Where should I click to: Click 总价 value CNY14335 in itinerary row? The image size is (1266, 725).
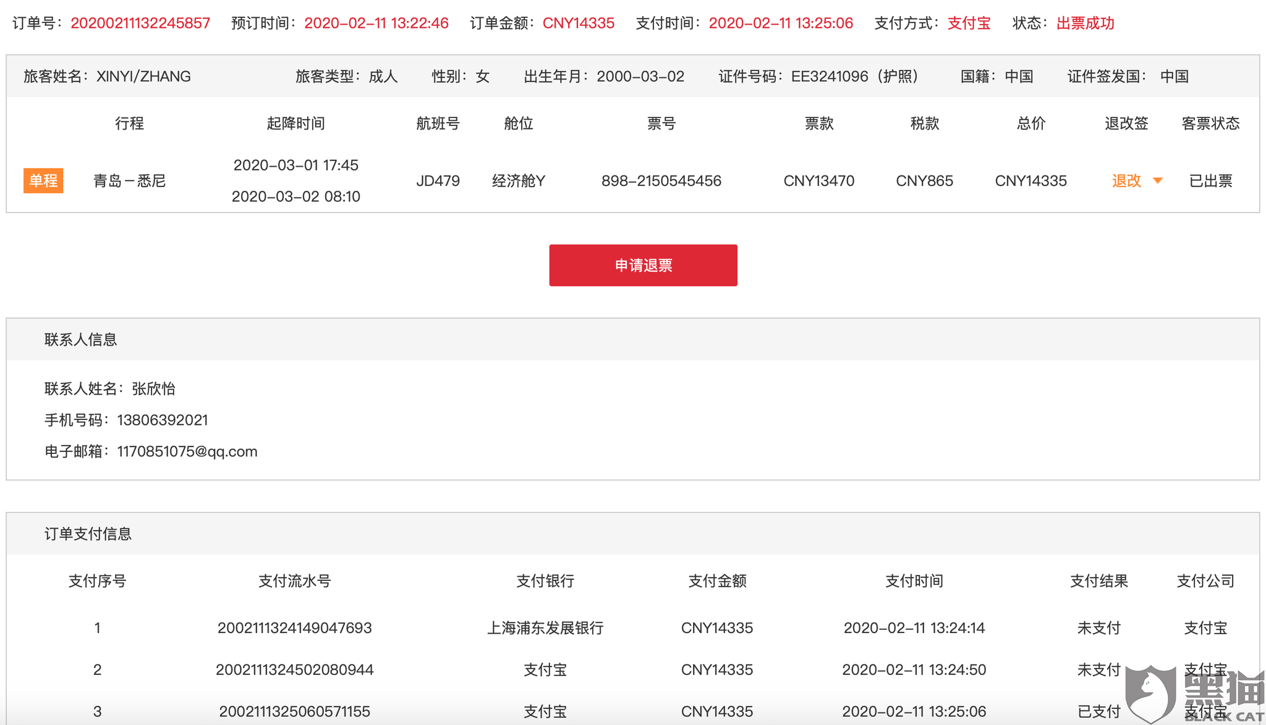click(x=1031, y=181)
